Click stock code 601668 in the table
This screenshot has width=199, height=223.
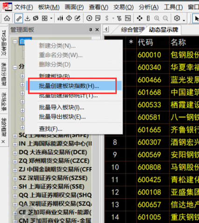(x=149, y=92)
